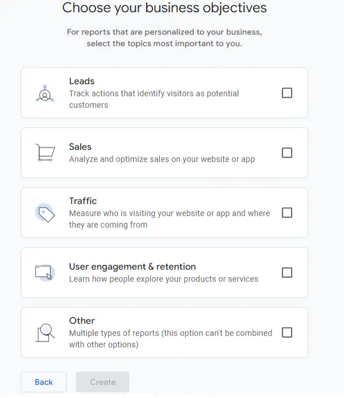Pick the Other card heading
This screenshot has height=398, width=344.
tap(82, 321)
